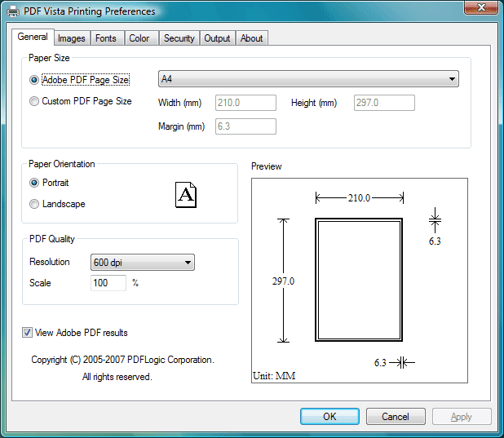Open the Fonts tab
Image resolution: width=504 pixels, height=438 pixels.
106,38
